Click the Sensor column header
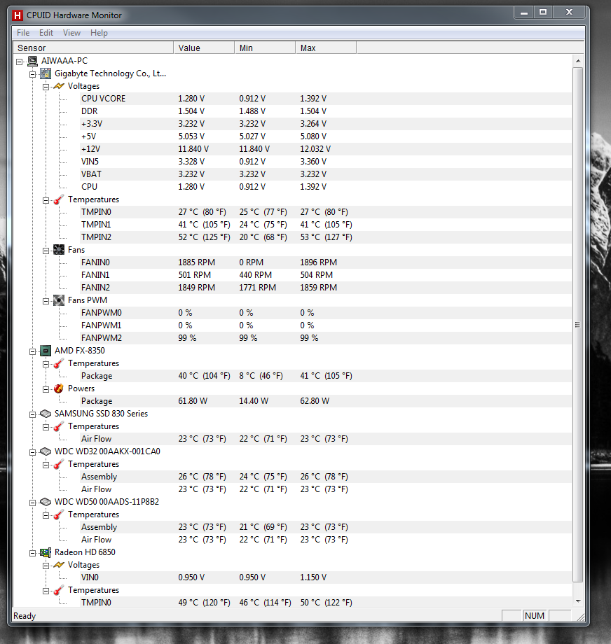611x644 pixels. [94, 48]
